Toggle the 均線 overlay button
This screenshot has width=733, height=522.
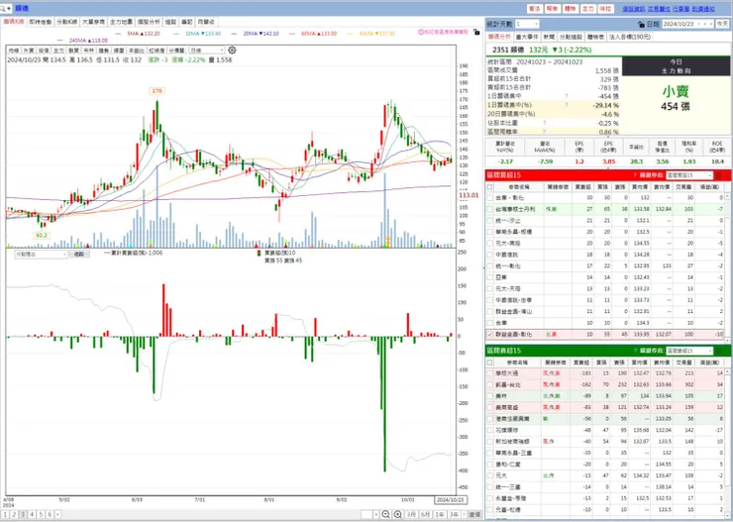click(x=13, y=51)
